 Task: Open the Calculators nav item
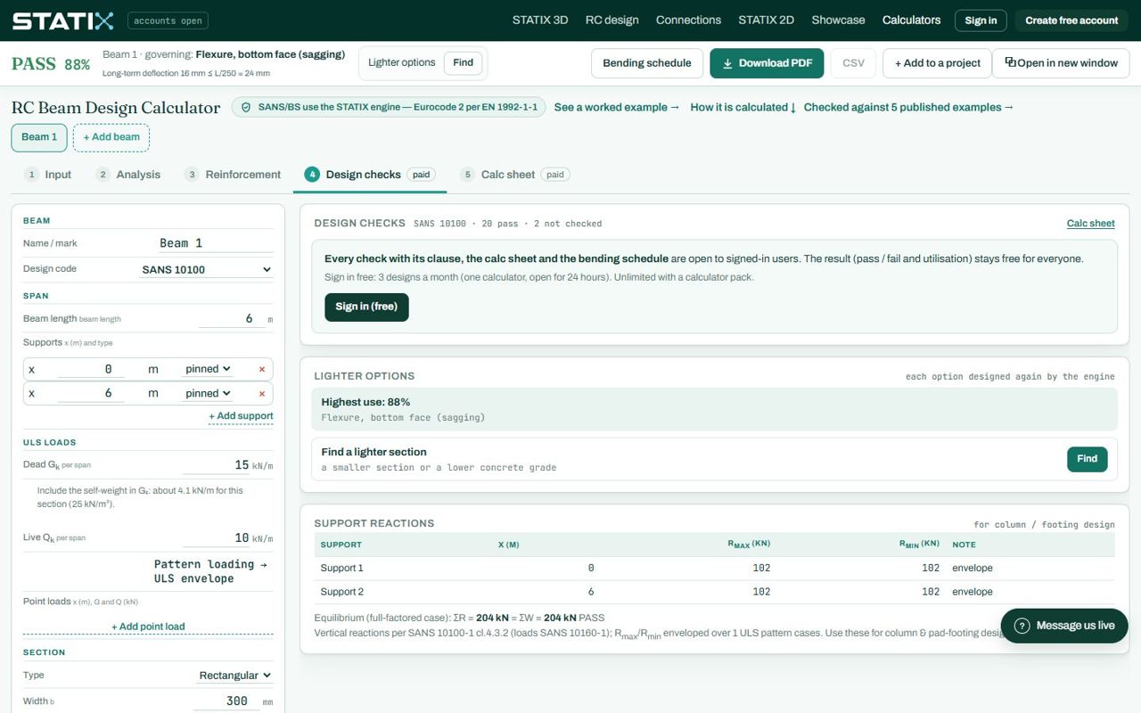pyautogui.click(x=911, y=20)
